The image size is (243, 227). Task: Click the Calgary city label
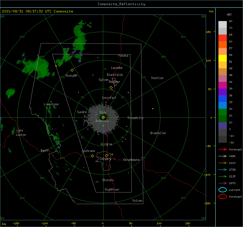point(105,159)
